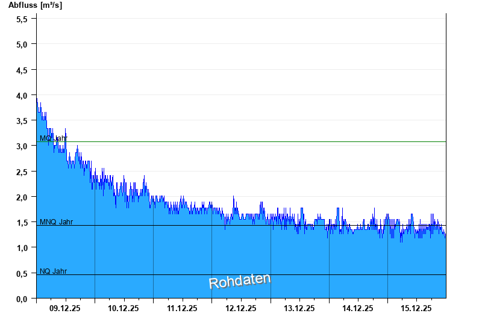Viewport: 482px width, 331px height.
Task: Select the 14.12.25 date label
Action: (357, 308)
